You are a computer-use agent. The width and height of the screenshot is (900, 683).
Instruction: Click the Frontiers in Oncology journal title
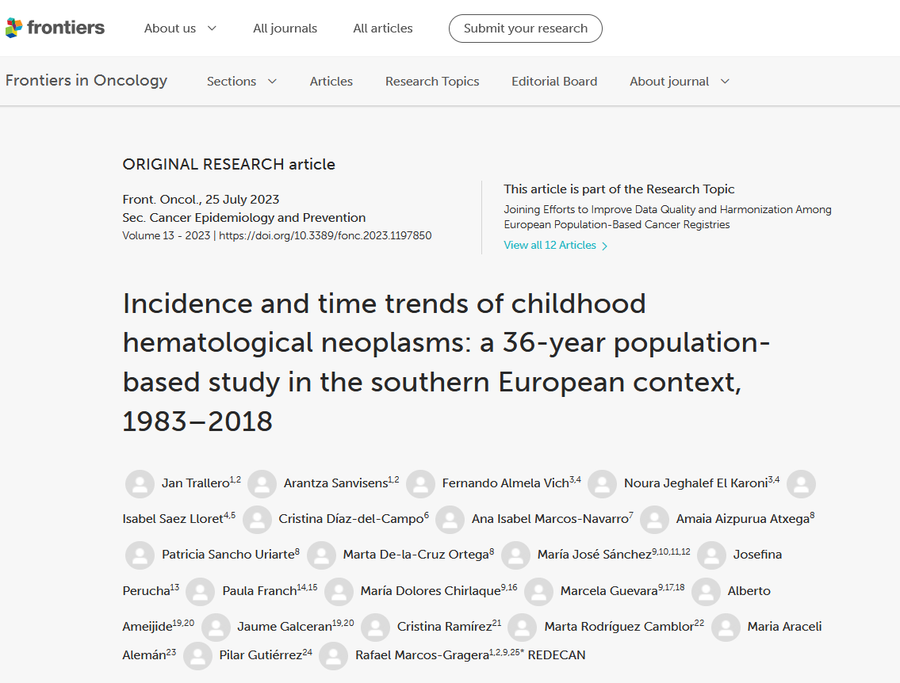click(x=86, y=80)
